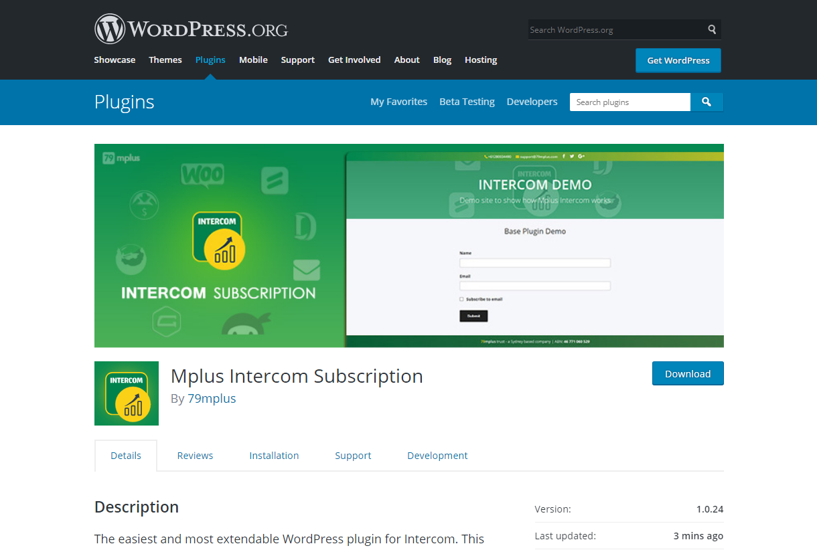
Task: Switch to the Reviews tab
Action: coord(195,456)
